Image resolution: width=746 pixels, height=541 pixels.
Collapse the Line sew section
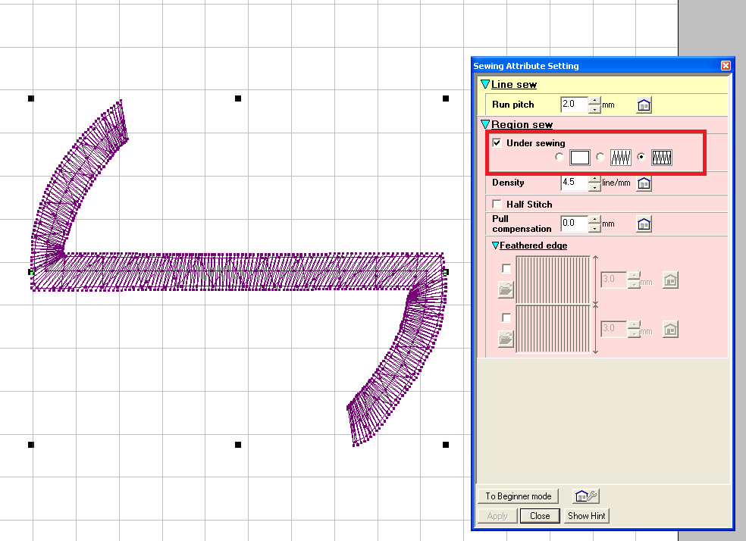(485, 85)
